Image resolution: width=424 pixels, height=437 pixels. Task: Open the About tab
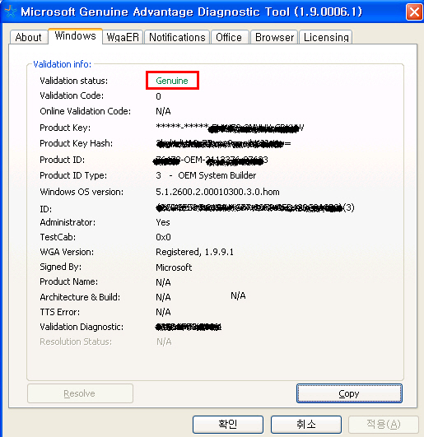click(29, 37)
